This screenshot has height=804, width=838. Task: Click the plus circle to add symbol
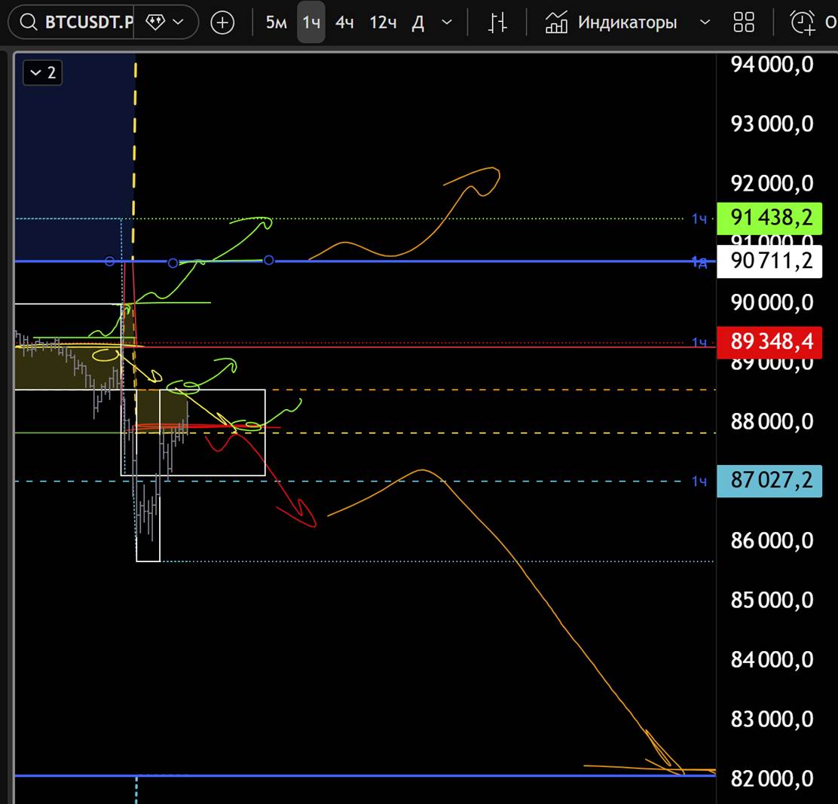pyautogui.click(x=222, y=23)
